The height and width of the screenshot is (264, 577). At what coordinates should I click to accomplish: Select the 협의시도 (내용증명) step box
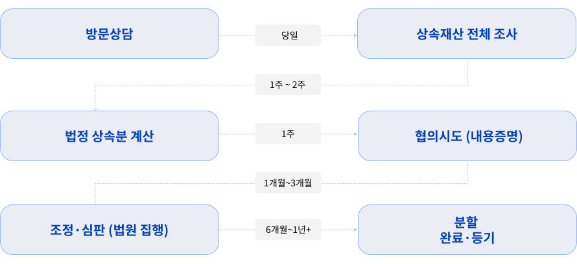coord(467,136)
